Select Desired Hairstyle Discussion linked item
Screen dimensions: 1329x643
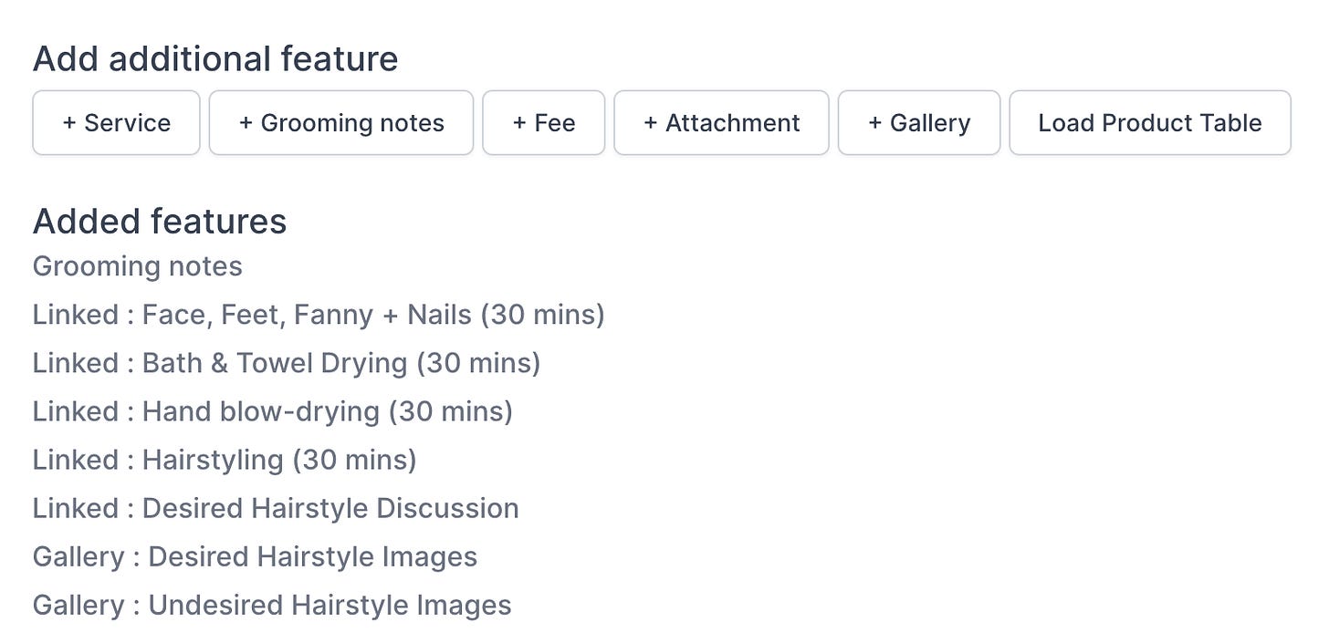pyautogui.click(x=276, y=508)
